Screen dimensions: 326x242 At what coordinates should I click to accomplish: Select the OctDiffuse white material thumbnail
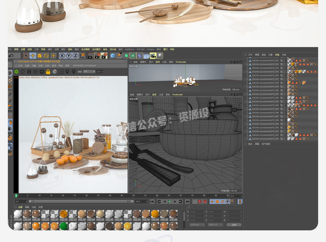18,214
